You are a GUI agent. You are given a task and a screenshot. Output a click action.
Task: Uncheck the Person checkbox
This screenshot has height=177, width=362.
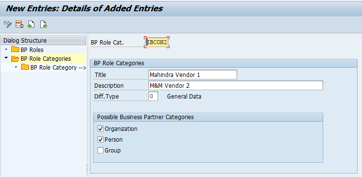point(100,140)
